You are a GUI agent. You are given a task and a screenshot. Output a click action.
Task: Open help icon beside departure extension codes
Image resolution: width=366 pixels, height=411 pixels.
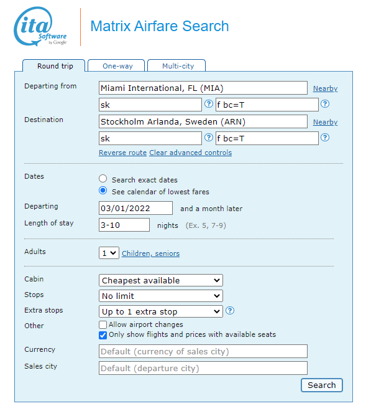click(324, 104)
